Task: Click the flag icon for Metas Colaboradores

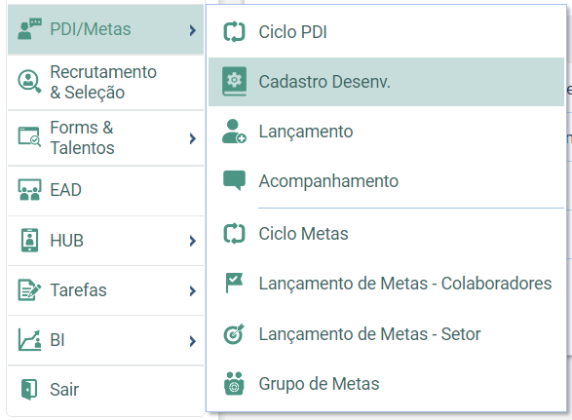Action: tap(234, 283)
